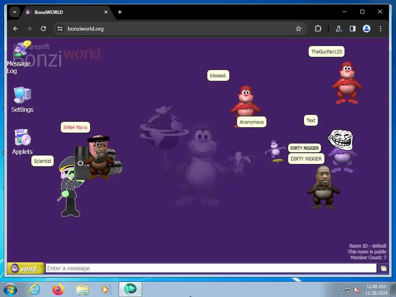Launch Firefox from taskbar
This screenshot has height=297, width=396.
pyautogui.click(x=58, y=289)
